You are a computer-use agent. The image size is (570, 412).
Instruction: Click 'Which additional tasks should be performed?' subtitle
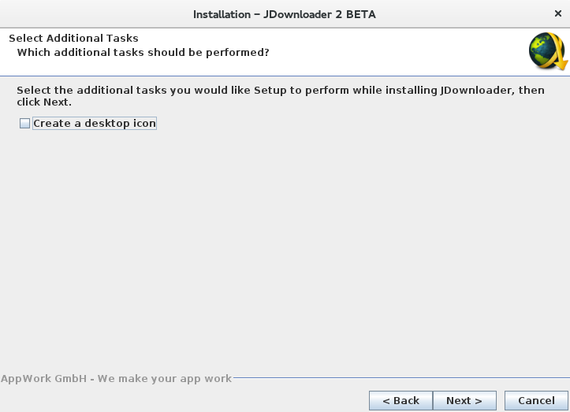143,52
